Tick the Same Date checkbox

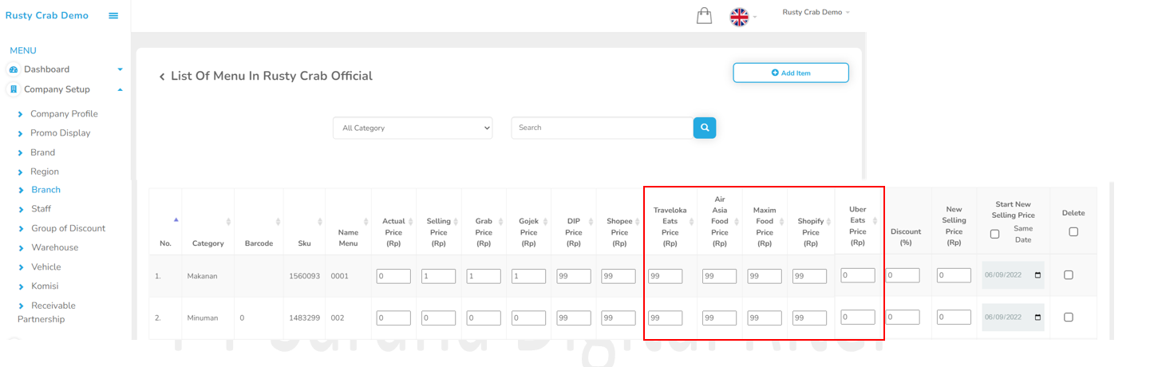[x=994, y=234]
